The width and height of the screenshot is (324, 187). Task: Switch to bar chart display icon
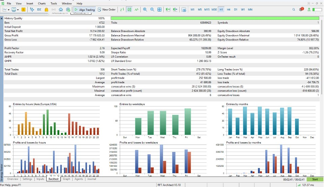coord(122,9)
